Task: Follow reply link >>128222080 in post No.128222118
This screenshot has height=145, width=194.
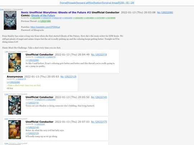Action: [x=32, y=60]
